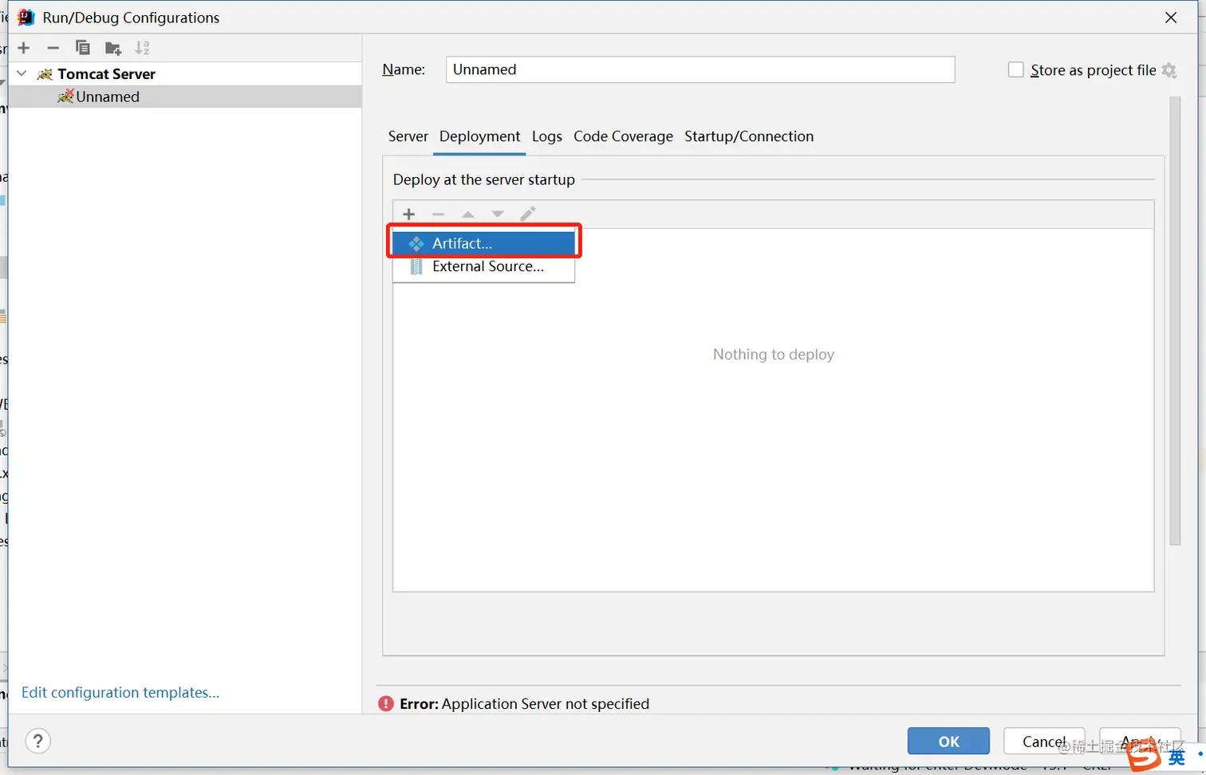Open the help question mark button
This screenshot has width=1206, height=775.
coord(38,741)
